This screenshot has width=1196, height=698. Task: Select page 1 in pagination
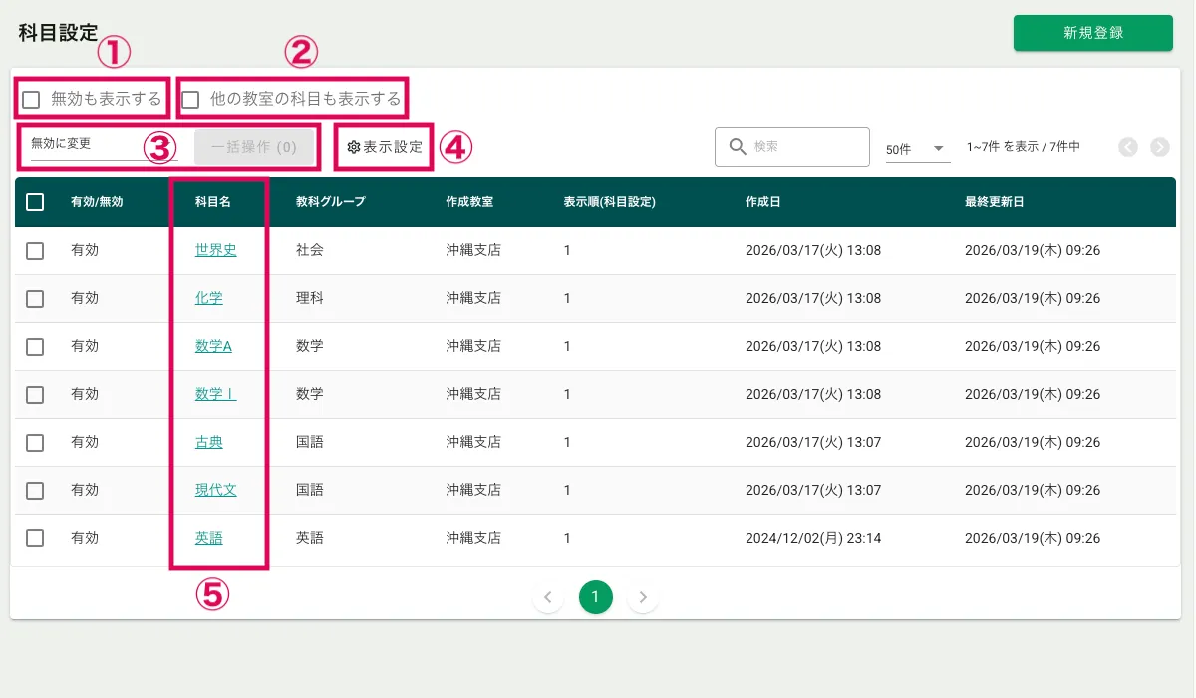pyautogui.click(x=595, y=597)
